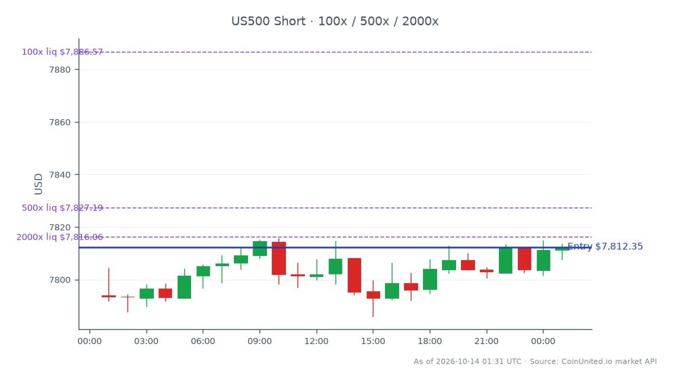Click the 7840 y-axis tick label
This screenshot has height=382, width=673.
click(60, 175)
